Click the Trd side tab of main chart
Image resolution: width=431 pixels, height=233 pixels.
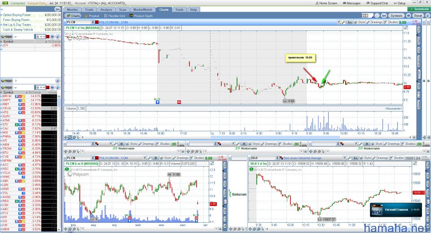[419, 30]
